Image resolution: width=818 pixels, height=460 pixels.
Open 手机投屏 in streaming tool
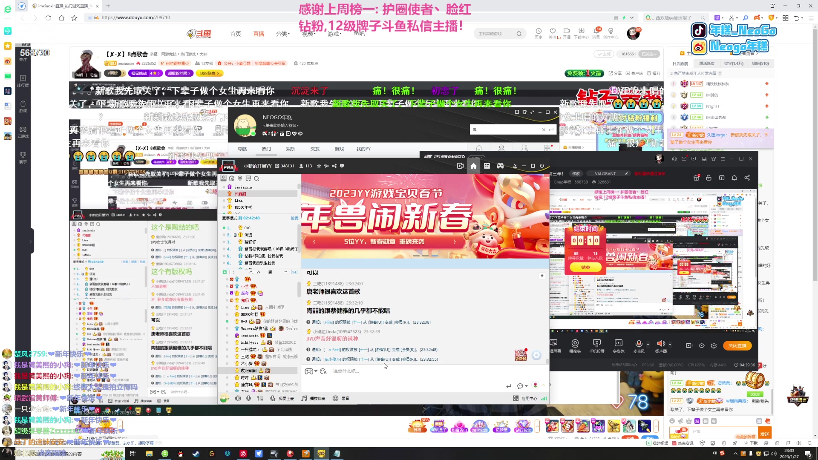[596, 346]
